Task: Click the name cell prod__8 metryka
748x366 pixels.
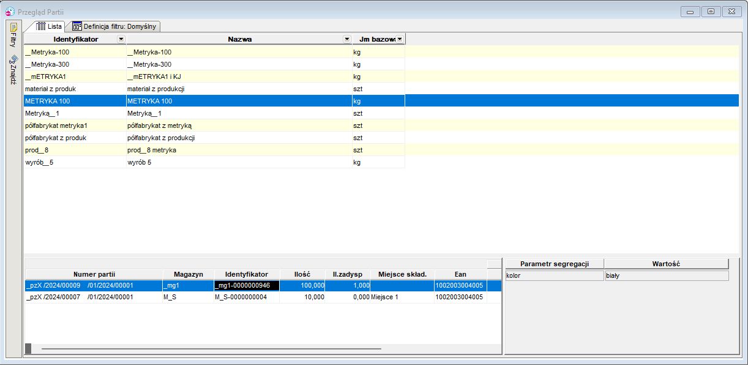Action: pyautogui.click(x=239, y=150)
